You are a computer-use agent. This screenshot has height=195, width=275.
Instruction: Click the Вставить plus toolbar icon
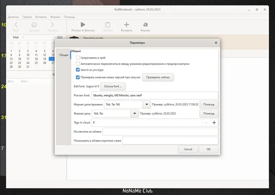(x=126, y=25)
